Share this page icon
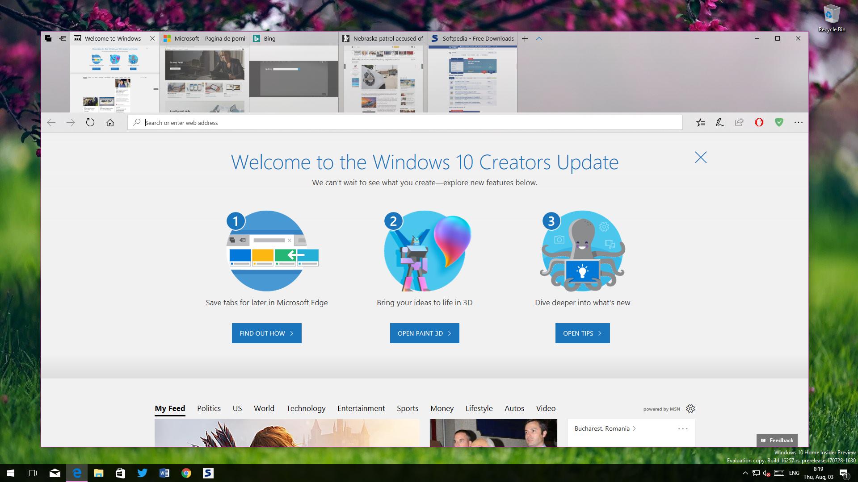Screen dimensions: 858x482 739,122
